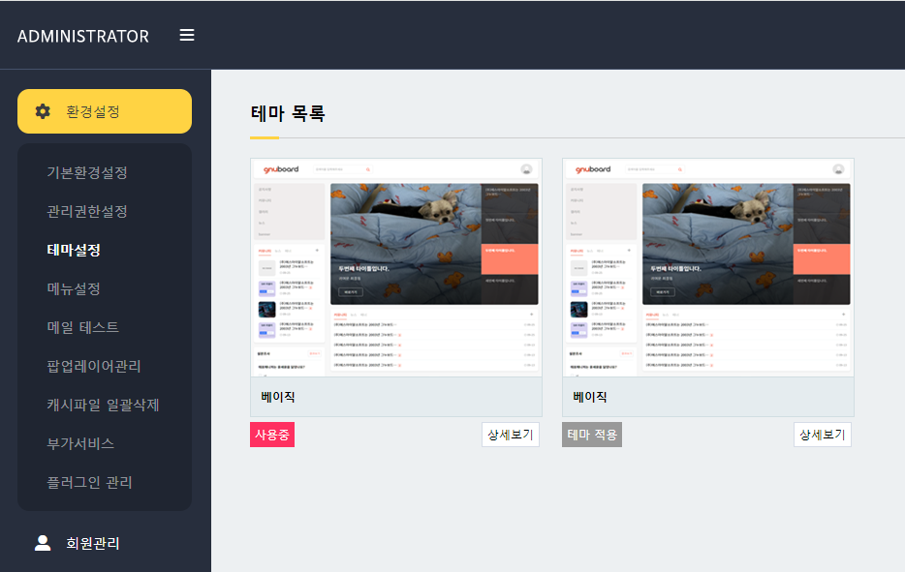The width and height of the screenshot is (905, 572).
Task: Navigate to 팝업레이어관리
Action: [x=94, y=366]
